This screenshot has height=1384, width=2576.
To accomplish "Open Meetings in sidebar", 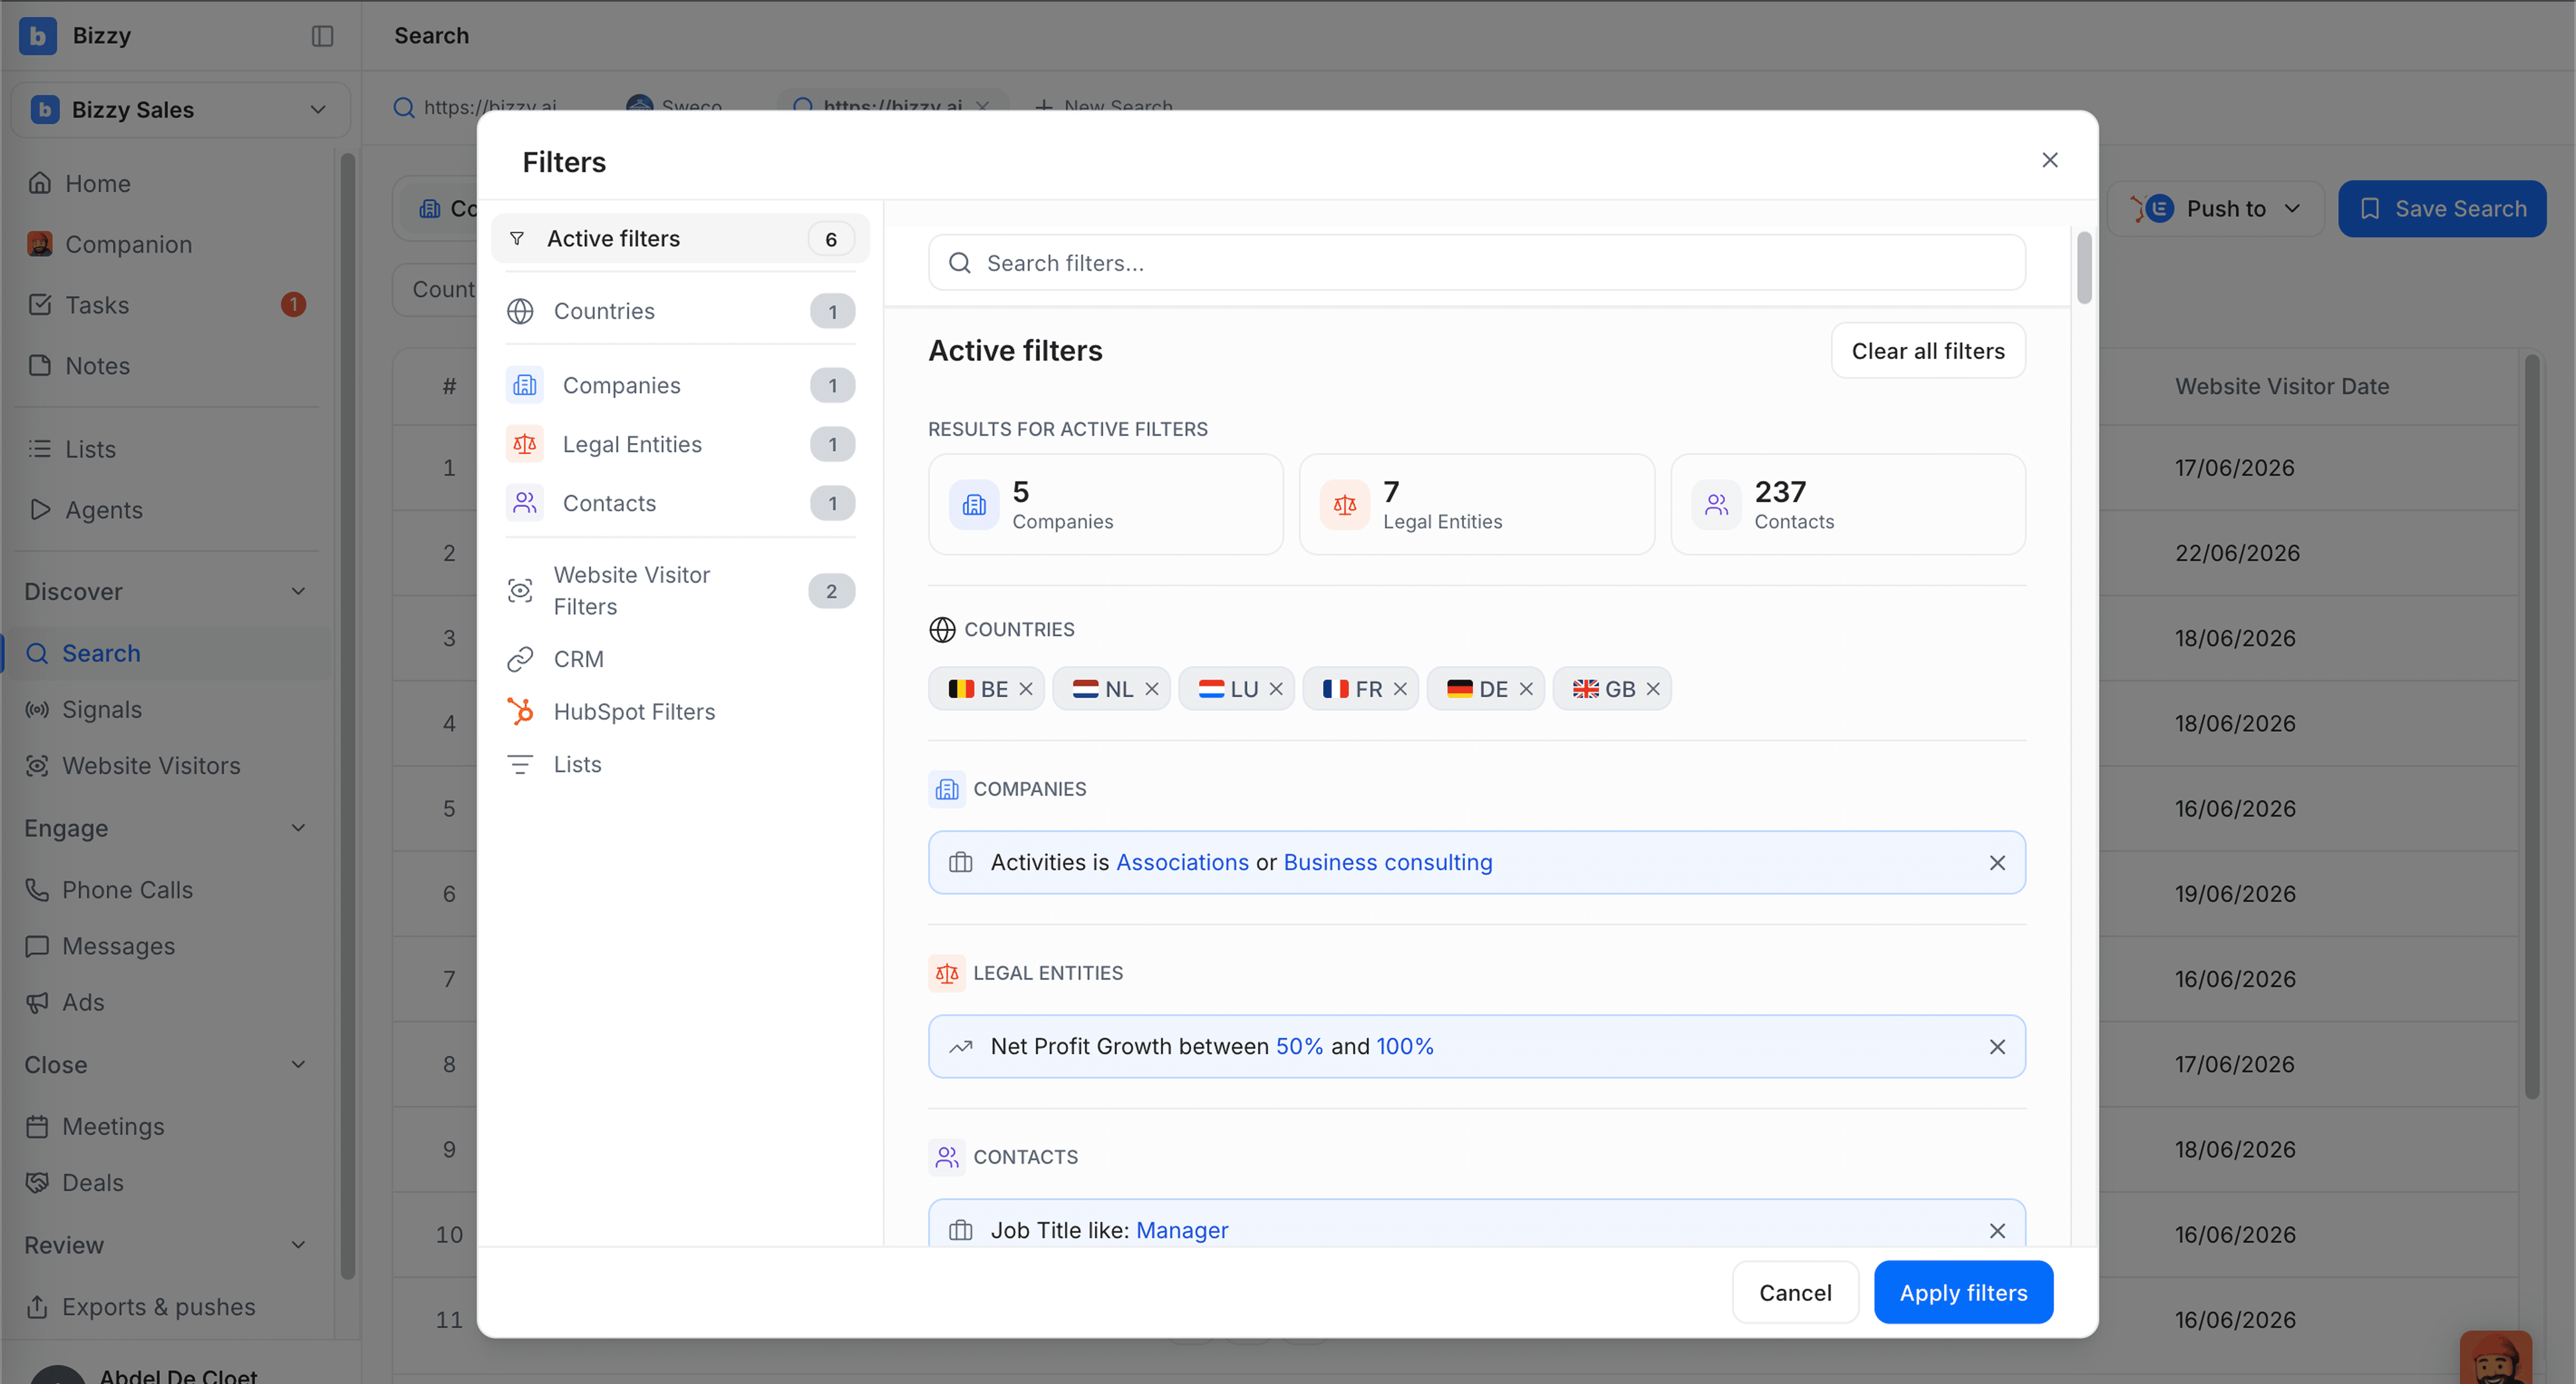I will pyautogui.click(x=113, y=1127).
